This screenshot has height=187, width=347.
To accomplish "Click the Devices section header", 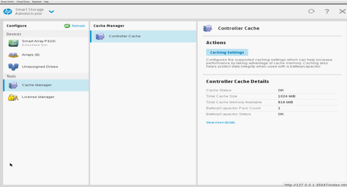I will click(x=14, y=34).
